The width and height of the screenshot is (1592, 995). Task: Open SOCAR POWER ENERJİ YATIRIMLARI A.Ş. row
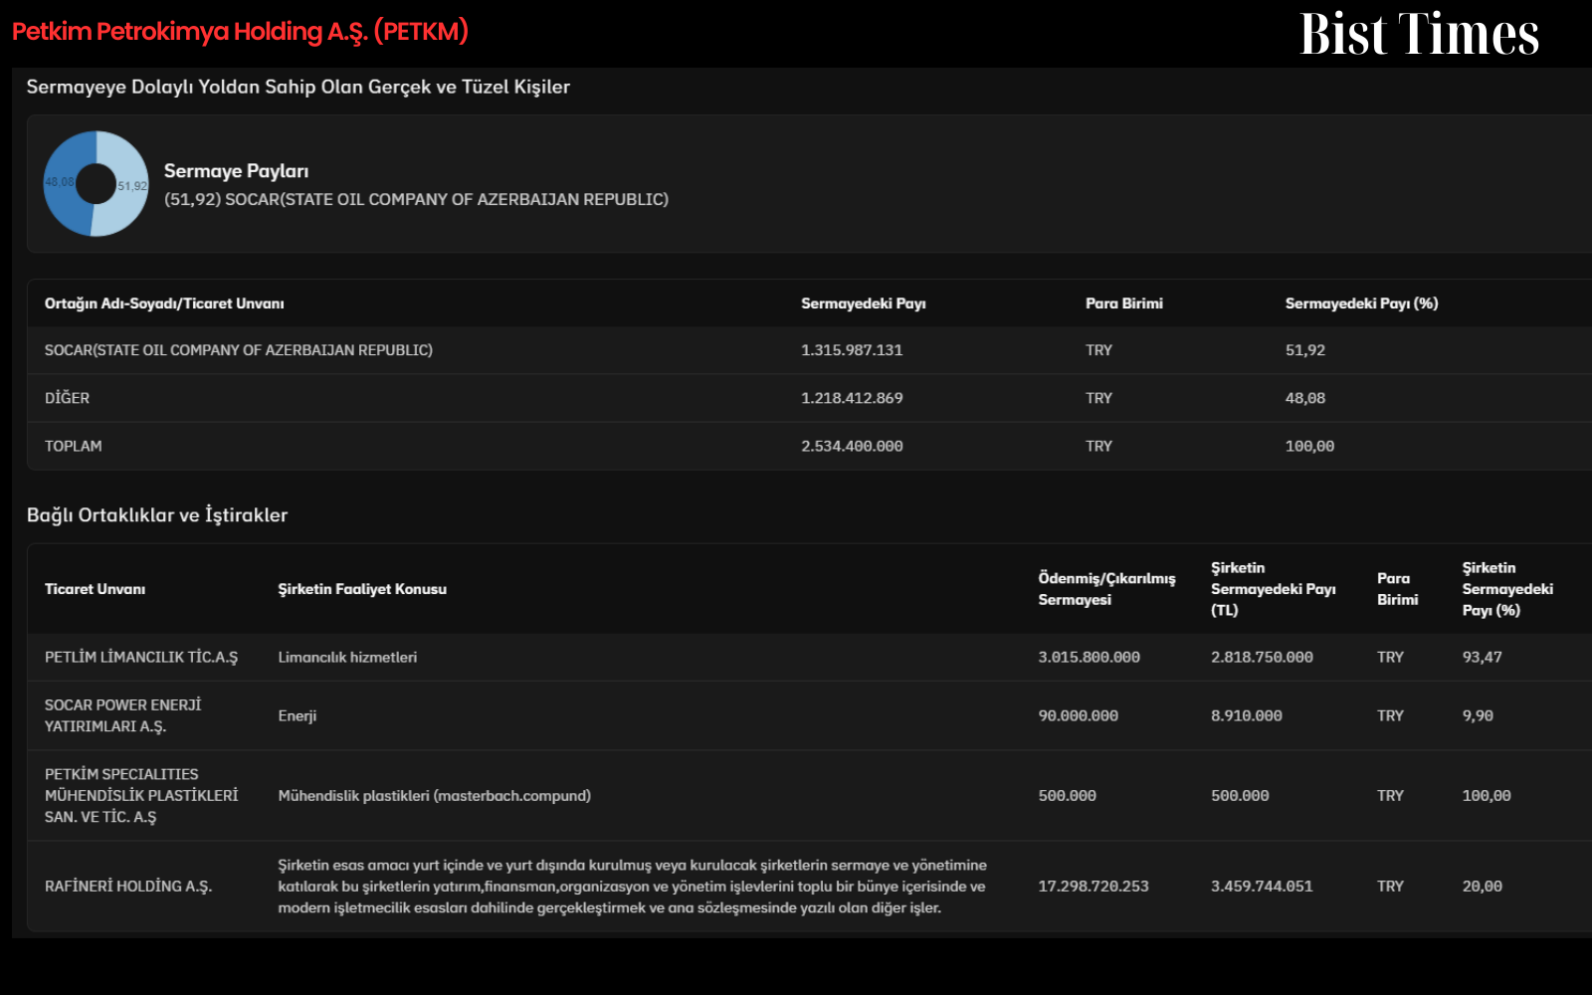coord(809,715)
